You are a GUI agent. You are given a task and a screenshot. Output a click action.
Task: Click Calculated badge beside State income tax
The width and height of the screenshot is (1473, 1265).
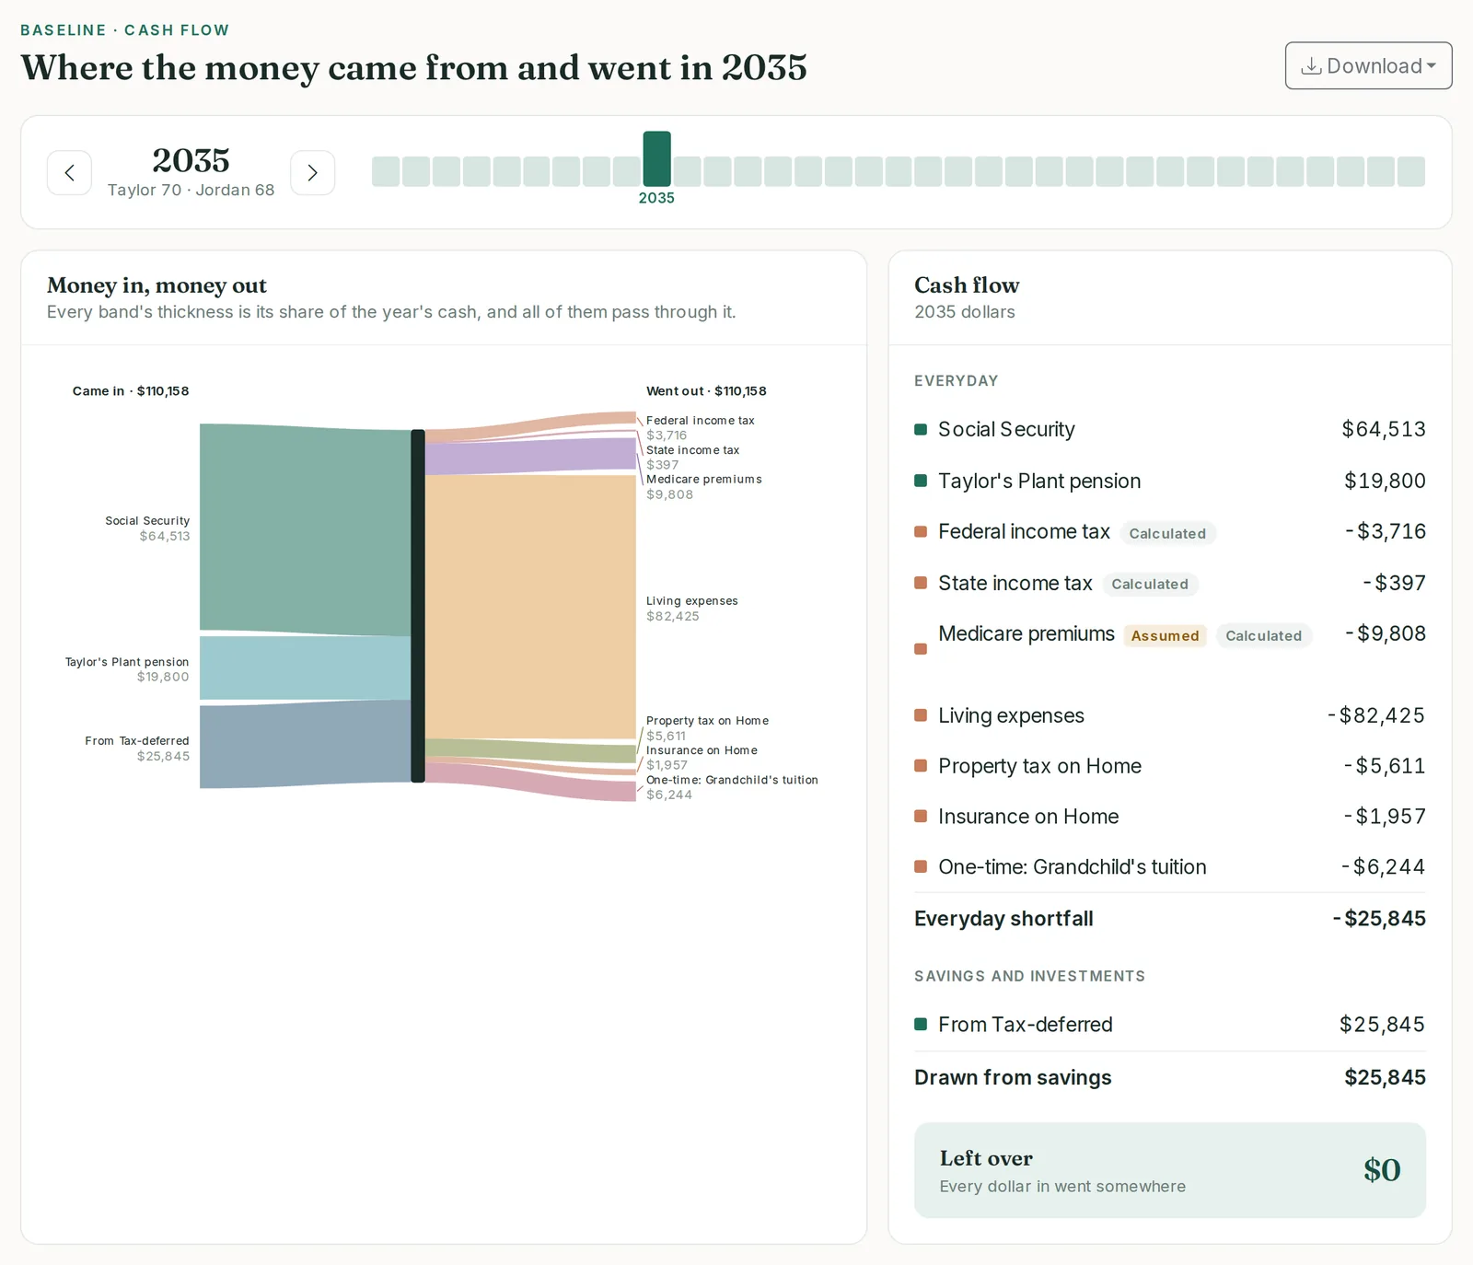[1150, 584]
